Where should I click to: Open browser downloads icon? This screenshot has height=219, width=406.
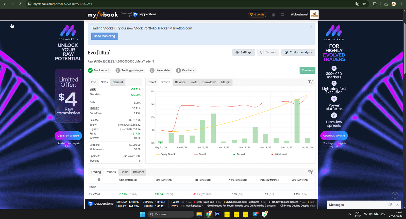386,4
